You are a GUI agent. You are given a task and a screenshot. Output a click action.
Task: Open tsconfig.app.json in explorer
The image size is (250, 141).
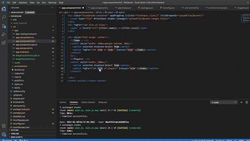[21, 120]
